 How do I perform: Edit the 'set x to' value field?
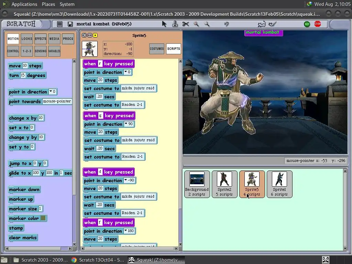32,128
